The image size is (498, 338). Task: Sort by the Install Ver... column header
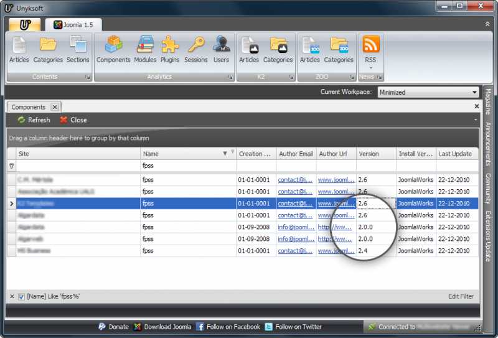[416, 154]
